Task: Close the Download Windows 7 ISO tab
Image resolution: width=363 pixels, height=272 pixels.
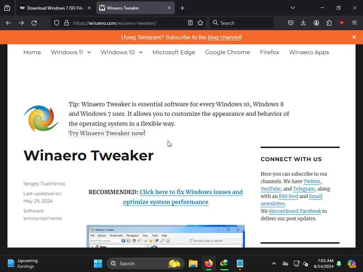Action: tap(89, 8)
